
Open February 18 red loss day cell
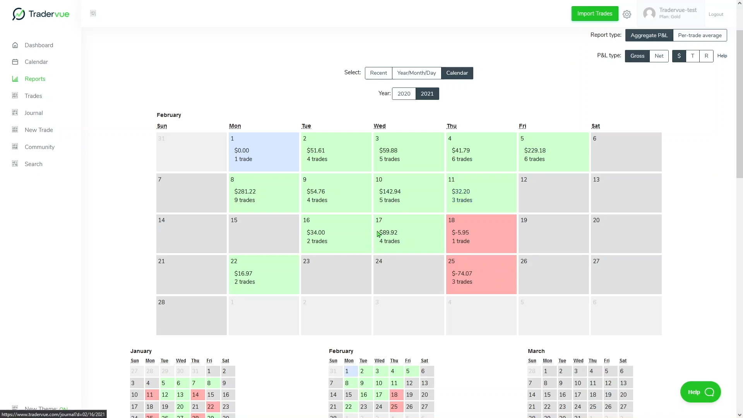tap(481, 233)
